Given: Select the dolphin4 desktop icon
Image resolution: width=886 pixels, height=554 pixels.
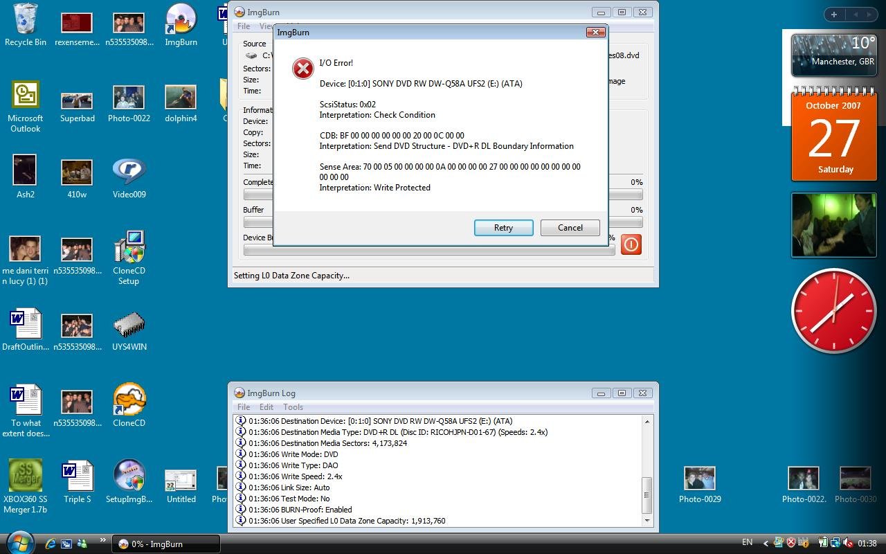Looking at the screenshot, I should pyautogui.click(x=181, y=104).
